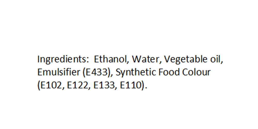
Task: Click the colour code "E102"
Action: point(51,86)
